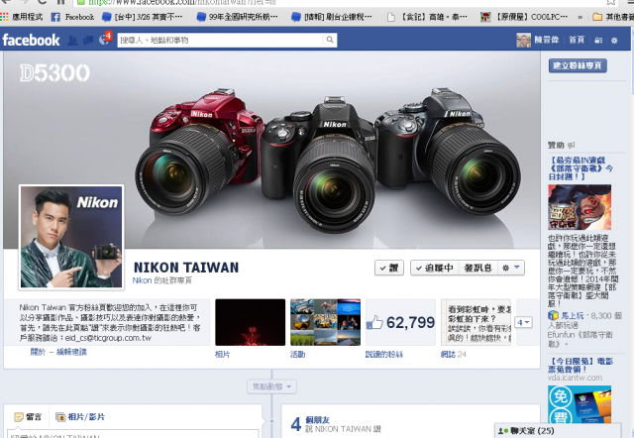Open 焦點動態 highlights dropdown
Viewport: 634px width, 438px height.
pyautogui.click(x=271, y=386)
